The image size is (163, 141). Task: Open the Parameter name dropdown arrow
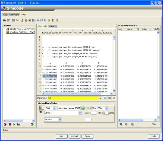point(100,98)
